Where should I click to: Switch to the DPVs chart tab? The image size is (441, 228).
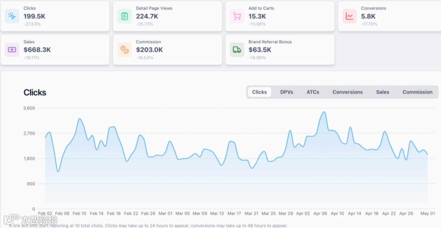click(287, 92)
